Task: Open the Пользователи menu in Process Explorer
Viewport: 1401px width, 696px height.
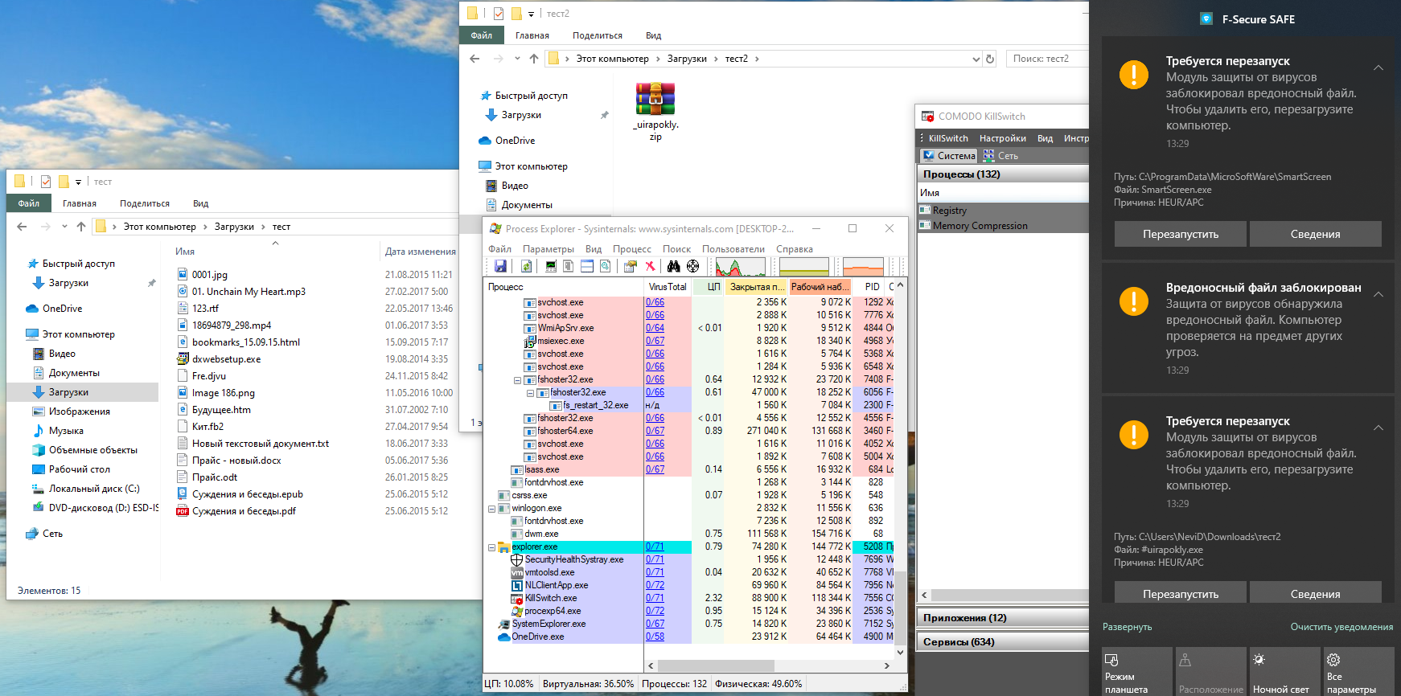Action: pyautogui.click(x=733, y=249)
